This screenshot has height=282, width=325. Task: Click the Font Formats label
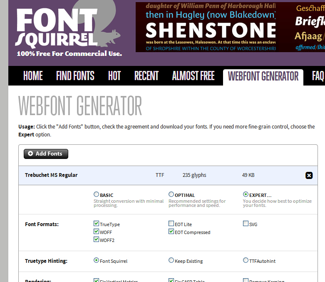pyautogui.click(x=42, y=224)
